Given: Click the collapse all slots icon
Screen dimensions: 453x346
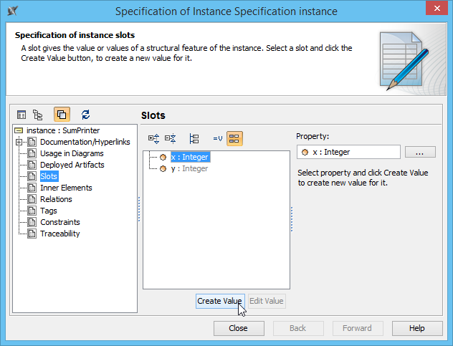Looking at the screenshot, I should click(171, 138).
